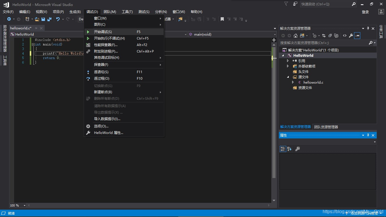
Task: Click the Sync with Active Document icon
Action: [324, 36]
